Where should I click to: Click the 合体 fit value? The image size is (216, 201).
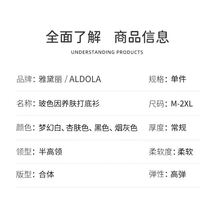point(46,174)
